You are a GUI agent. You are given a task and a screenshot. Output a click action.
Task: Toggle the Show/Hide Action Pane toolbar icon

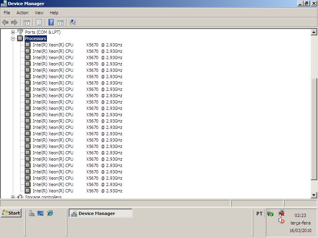point(60,23)
